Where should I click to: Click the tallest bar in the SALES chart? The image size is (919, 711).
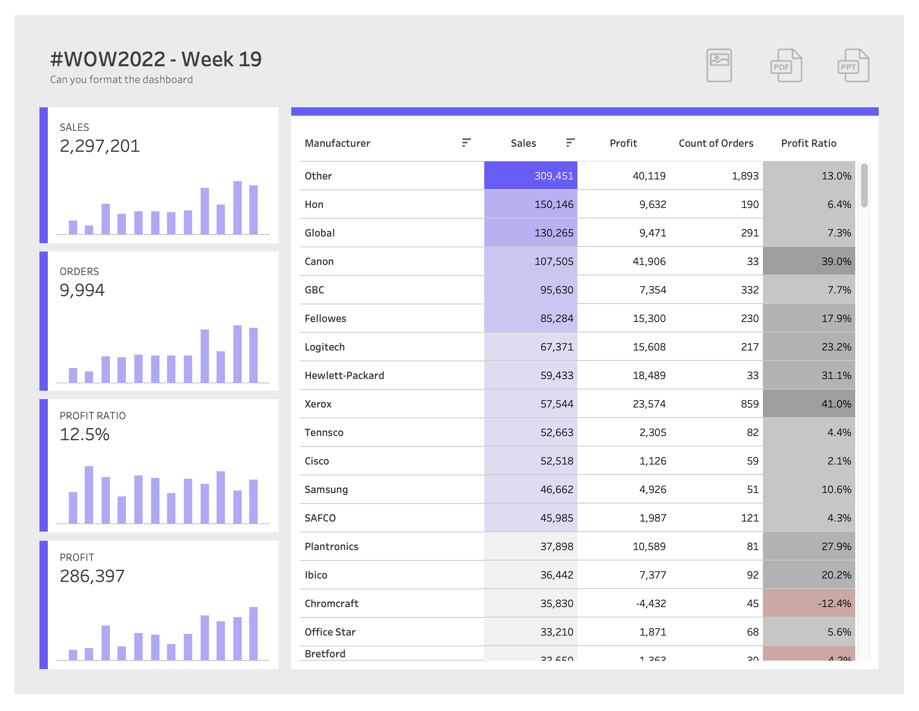point(238,208)
